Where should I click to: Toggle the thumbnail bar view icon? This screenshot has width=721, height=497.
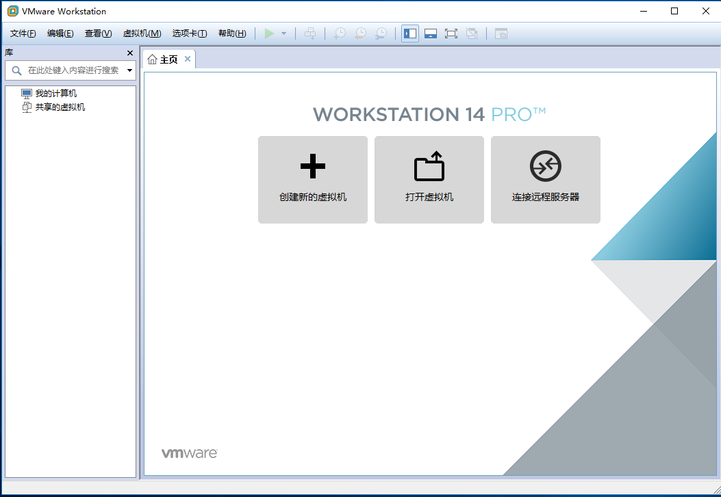(x=431, y=33)
